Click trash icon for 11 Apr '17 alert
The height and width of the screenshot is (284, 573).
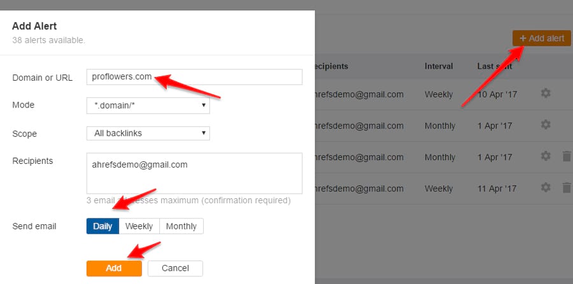567,187
